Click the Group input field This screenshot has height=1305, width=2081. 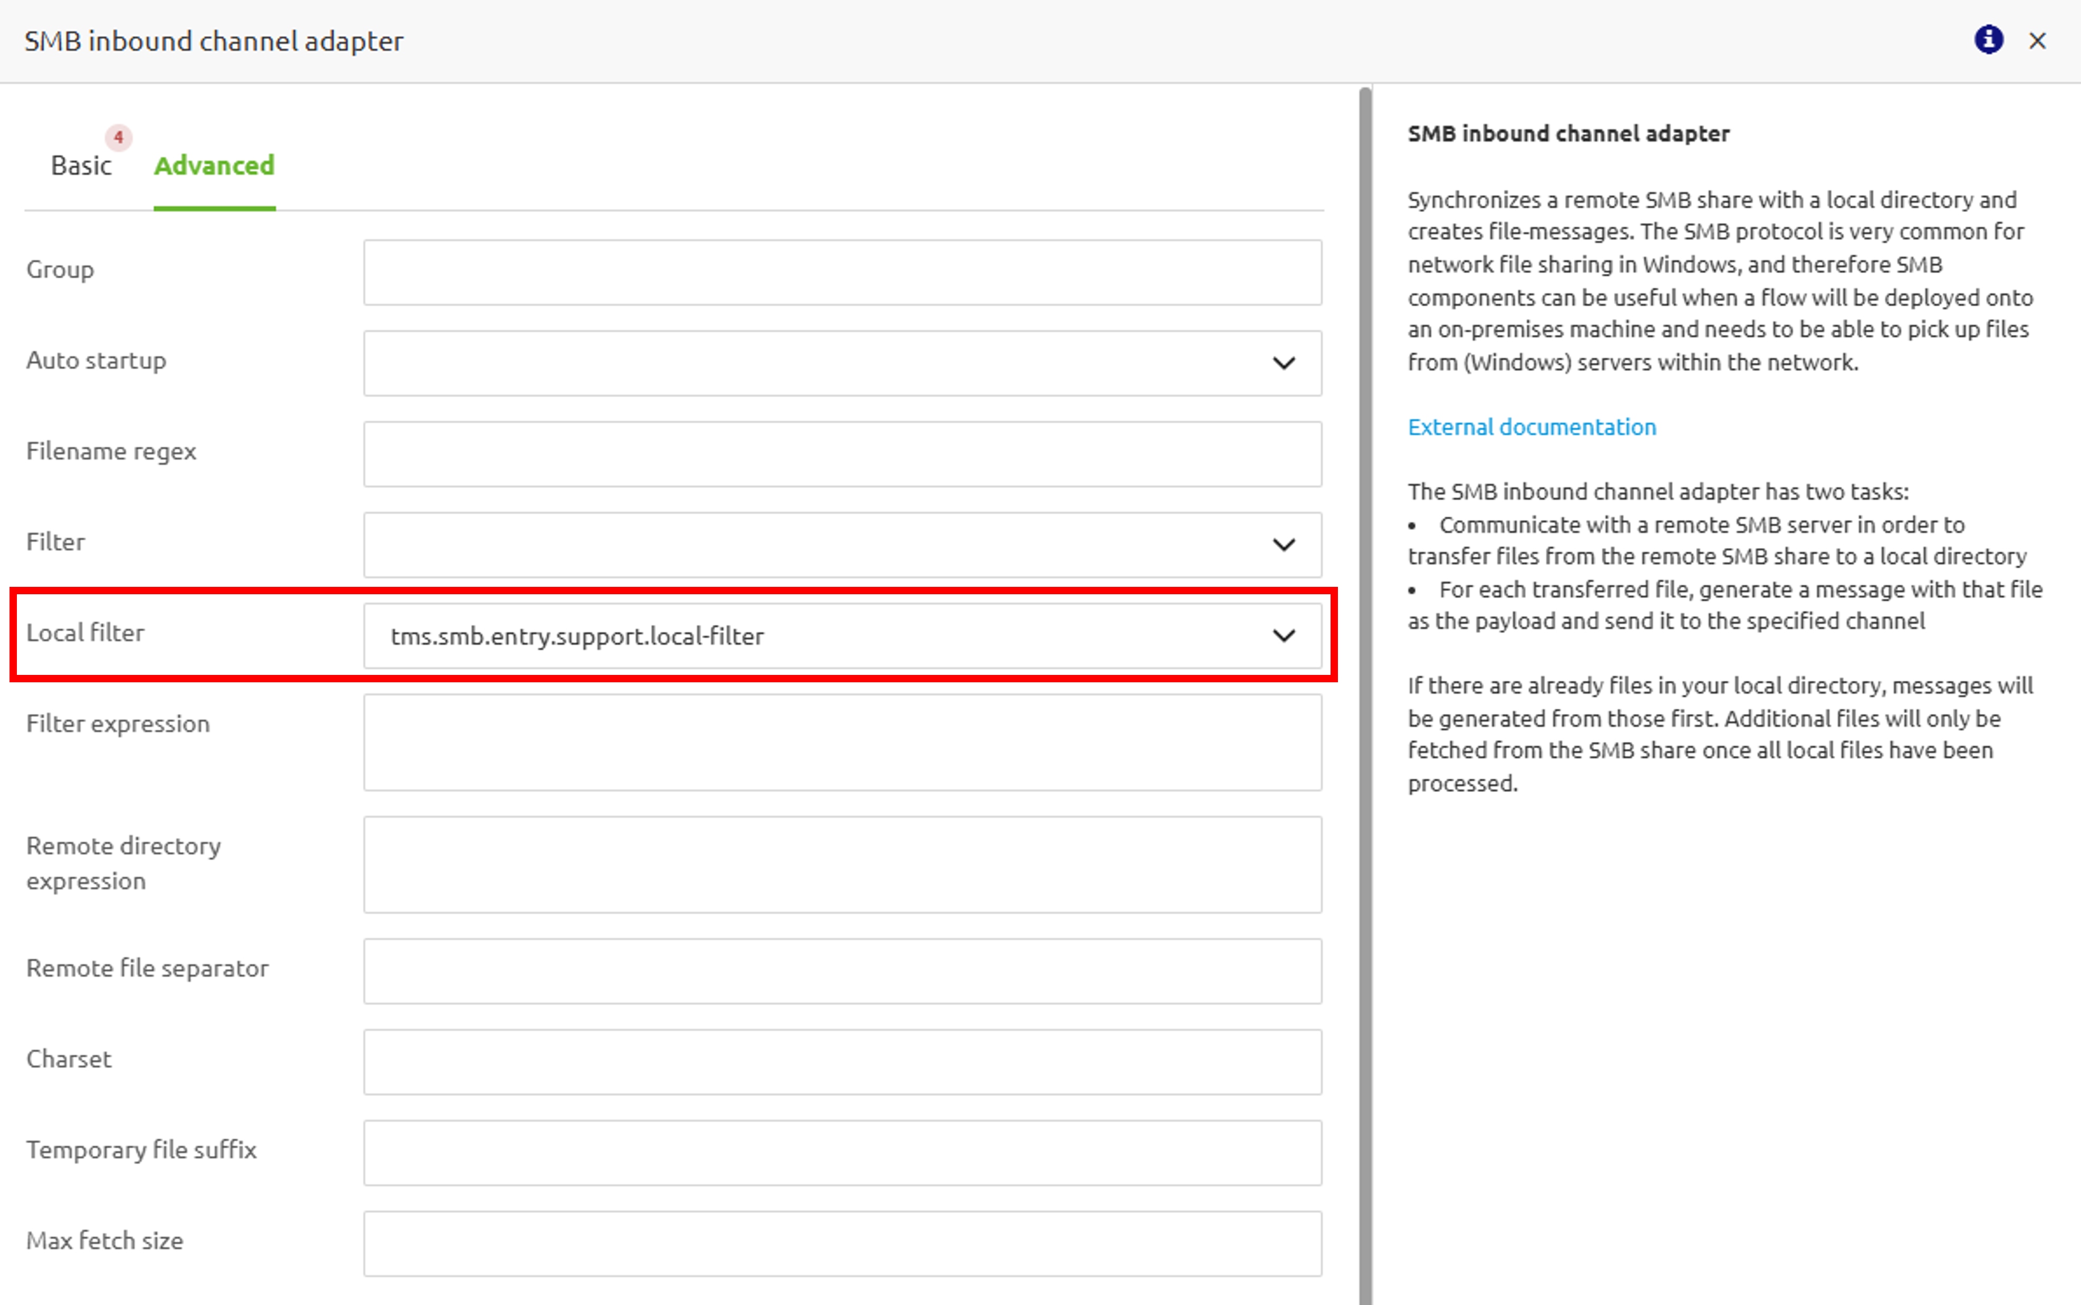pyautogui.click(x=842, y=273)
